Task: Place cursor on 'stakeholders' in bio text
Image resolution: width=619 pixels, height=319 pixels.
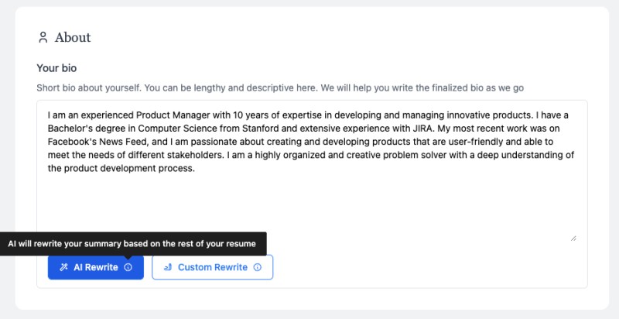Action: pyautogui.click(x=193, y=155)
